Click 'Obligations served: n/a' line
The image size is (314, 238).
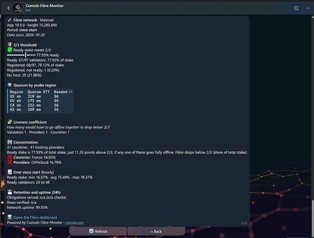click(37, 197)
